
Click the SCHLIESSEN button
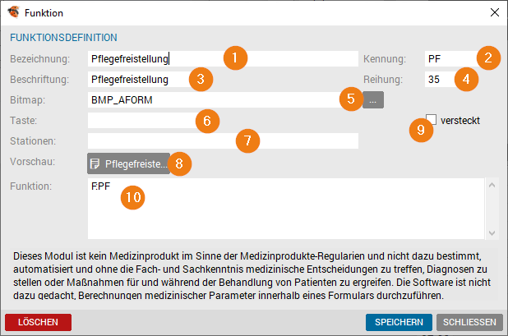(469, 322)
